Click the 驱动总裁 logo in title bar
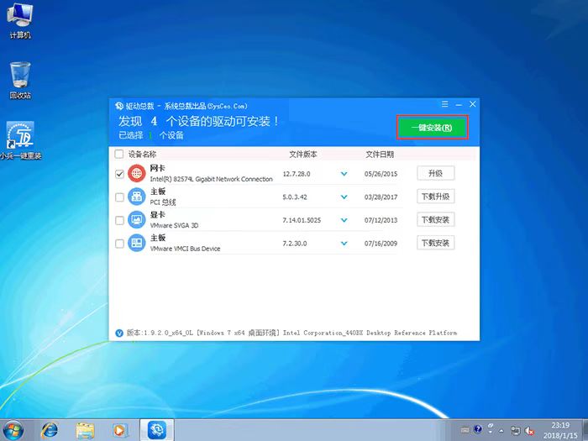This screenshot has width=588, height=441. [x=119, y=106]
